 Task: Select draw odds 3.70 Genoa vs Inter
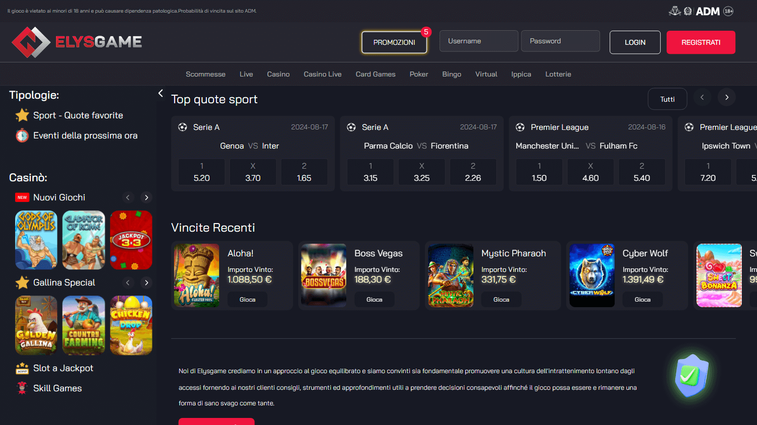click(253, 172)
